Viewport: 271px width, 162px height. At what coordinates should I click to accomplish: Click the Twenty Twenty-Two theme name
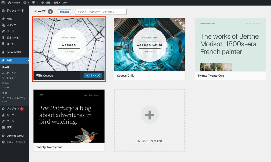[49, 147]
